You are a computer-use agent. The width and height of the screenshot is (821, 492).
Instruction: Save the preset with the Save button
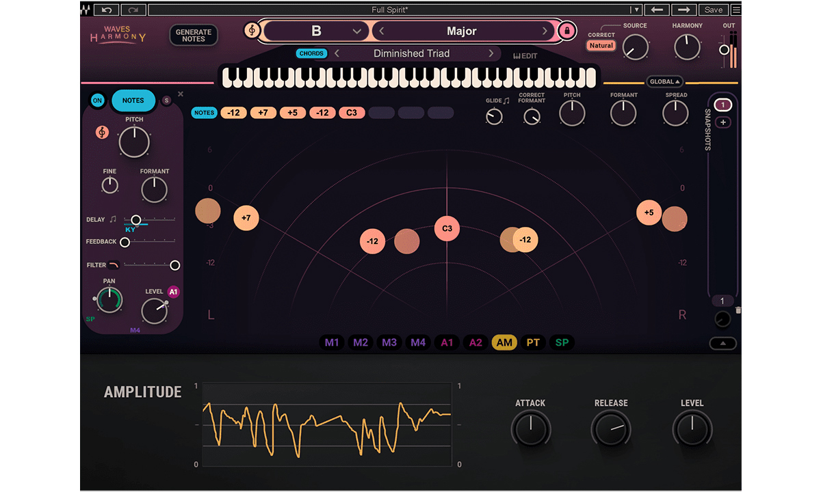click(x=714, y=10)
